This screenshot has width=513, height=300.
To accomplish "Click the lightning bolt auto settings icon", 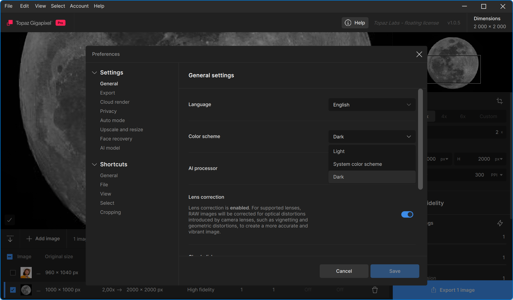I will pyautogui.click(x=500, y=223).
